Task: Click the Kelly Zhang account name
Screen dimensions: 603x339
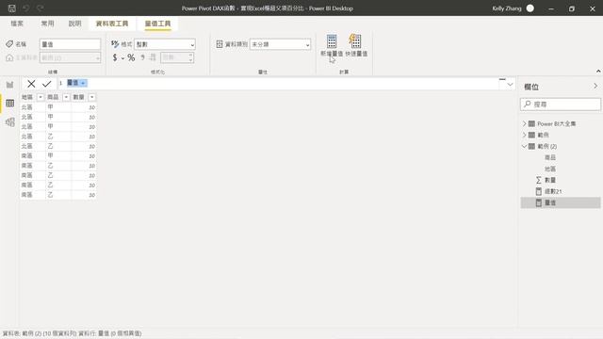Action: (x=507, y=8)
